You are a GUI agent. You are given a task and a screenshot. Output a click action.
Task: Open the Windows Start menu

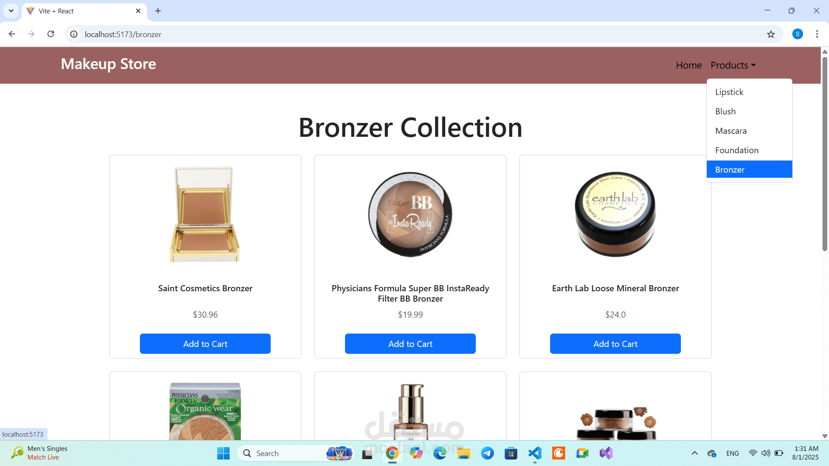pos(223,453)
